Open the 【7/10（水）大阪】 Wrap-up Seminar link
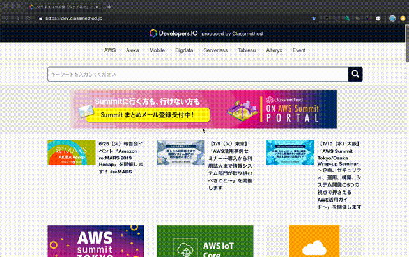Viewport: 409px width, 257px height. 339,175
